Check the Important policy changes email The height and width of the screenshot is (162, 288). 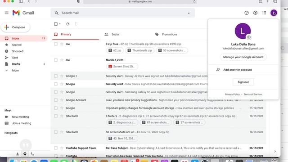tap(56, 108)
